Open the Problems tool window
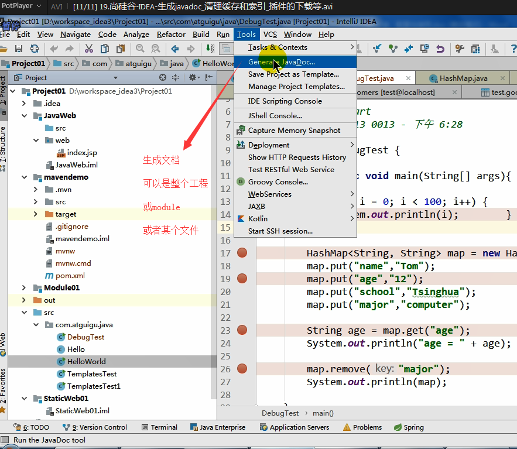 362,427
